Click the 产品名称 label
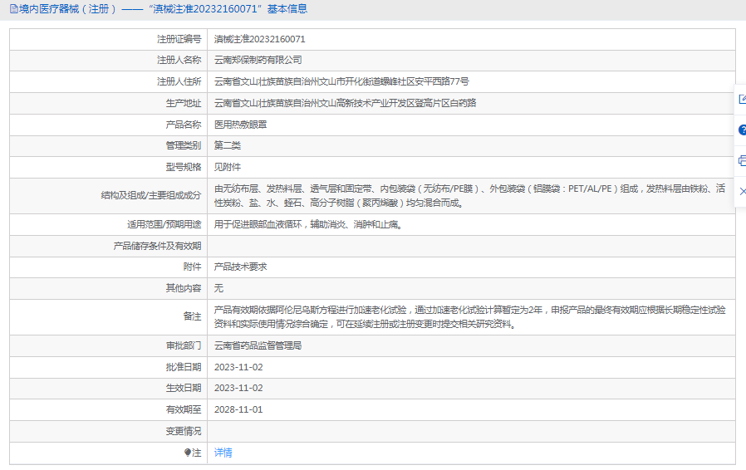746x470 pixels. tap(183, 125)
